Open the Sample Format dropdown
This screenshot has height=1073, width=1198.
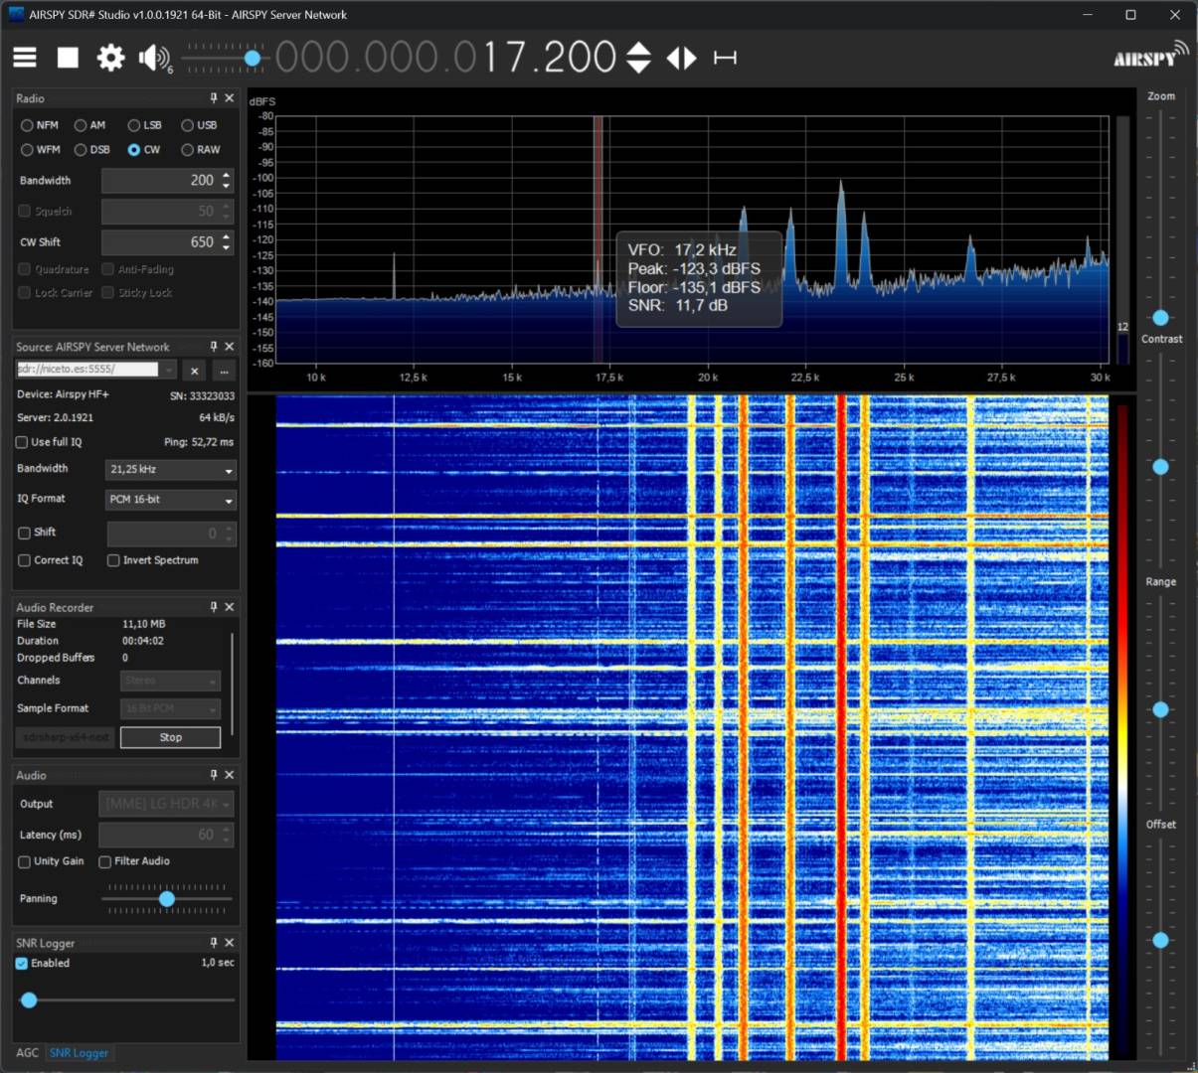tap(170, 708)
